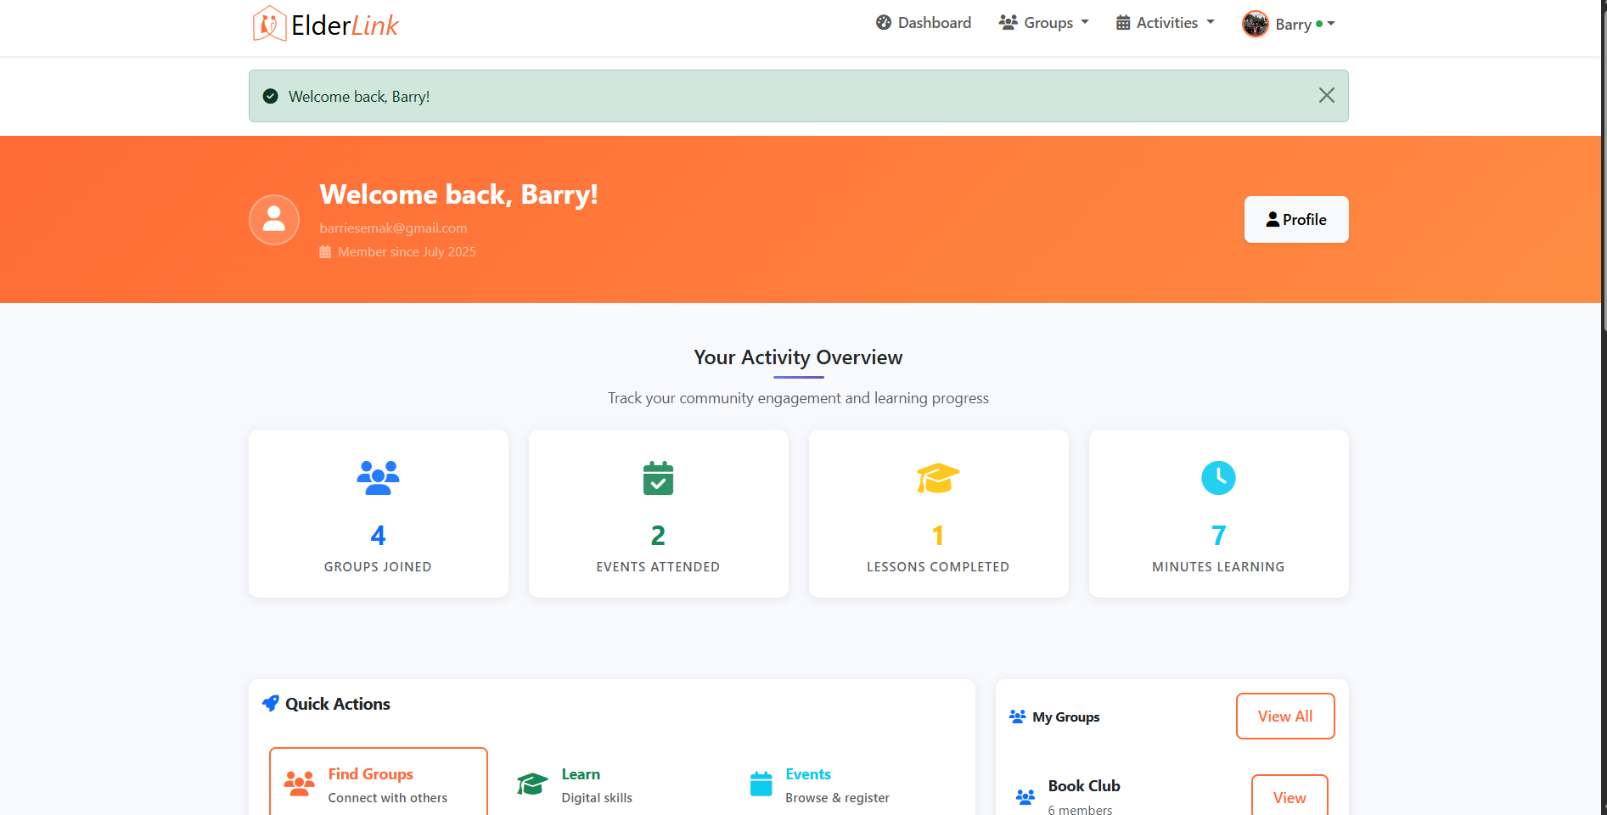Viewport: 1607px width, 815px height.
Task: Click Barry's circular avatar placeholder
Action: pos(273,219)
